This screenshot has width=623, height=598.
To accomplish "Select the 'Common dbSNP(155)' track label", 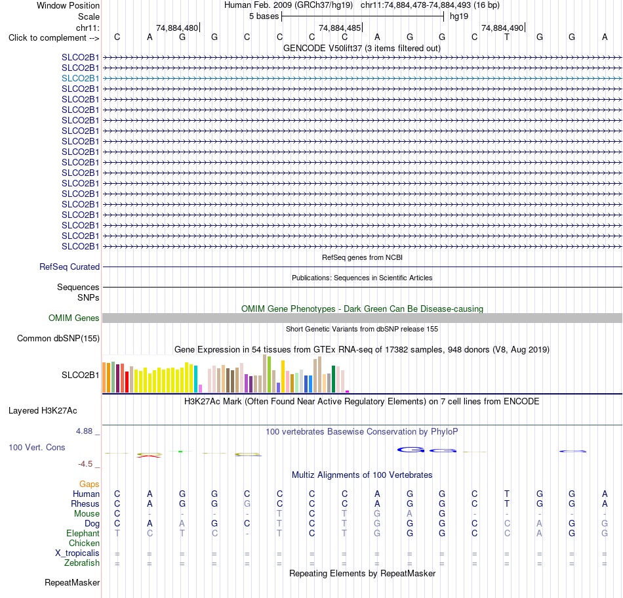I will click(x=58, y=338).
